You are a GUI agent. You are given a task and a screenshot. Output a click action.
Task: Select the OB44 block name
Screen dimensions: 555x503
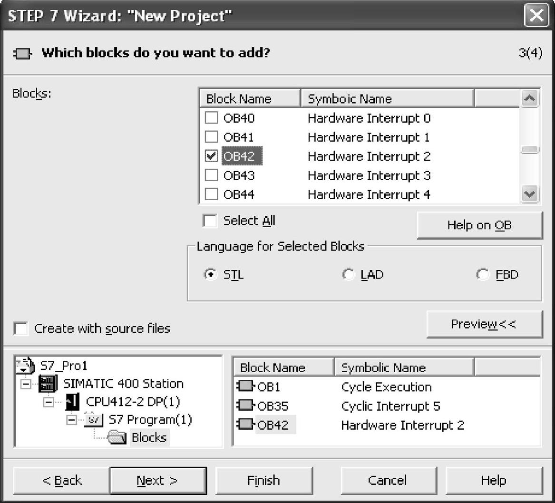(x=239, y=194)
